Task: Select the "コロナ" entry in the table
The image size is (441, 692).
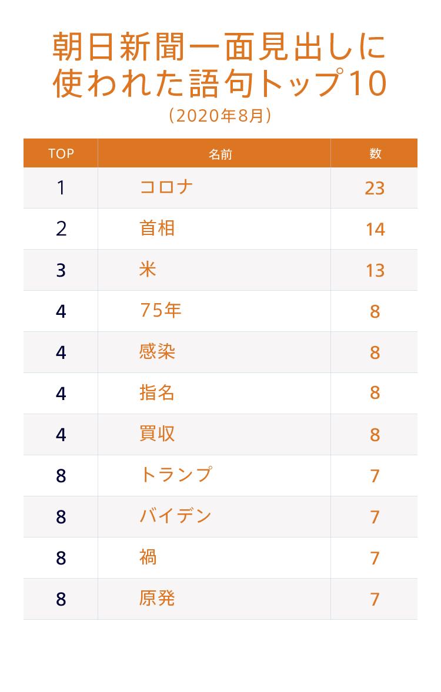Action: coord(166,187)
